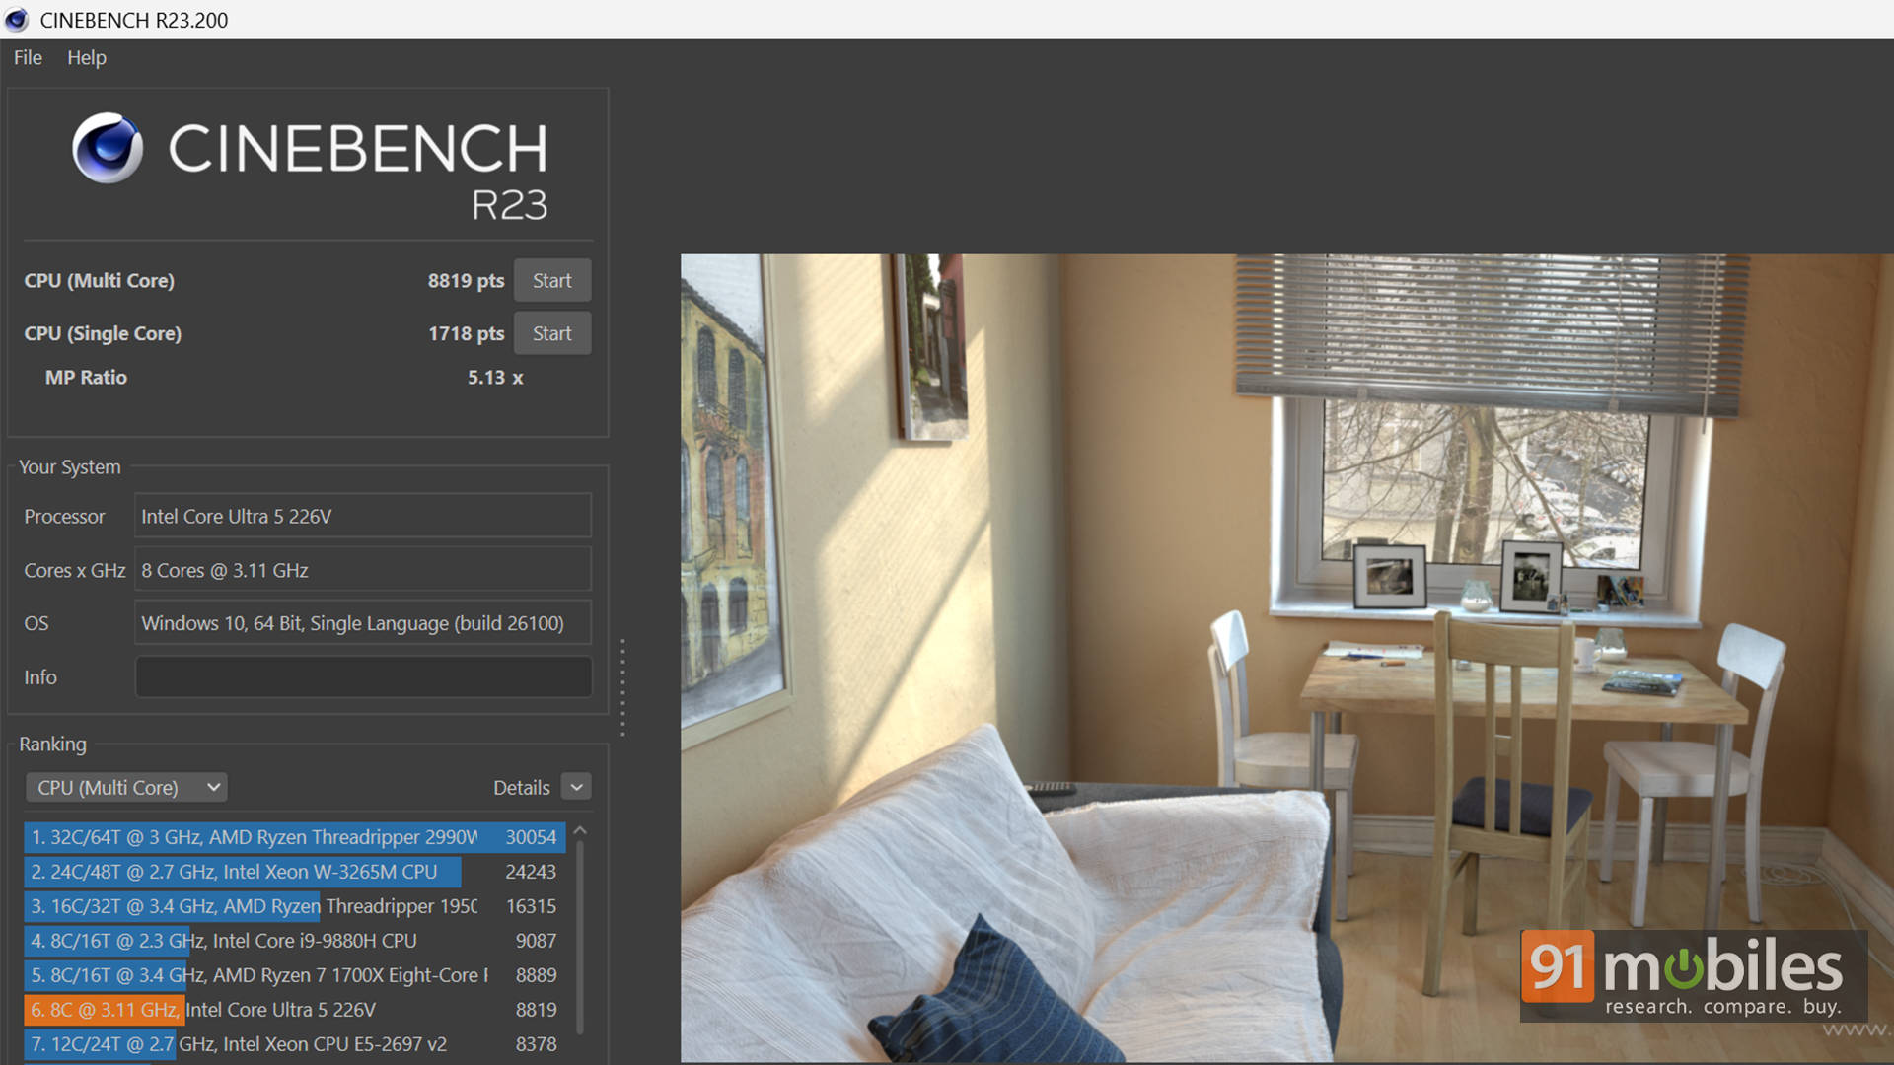Select the Core i9-9880H ranking entry
This screenshot has height=1065, width=1894.
[294, 941]
